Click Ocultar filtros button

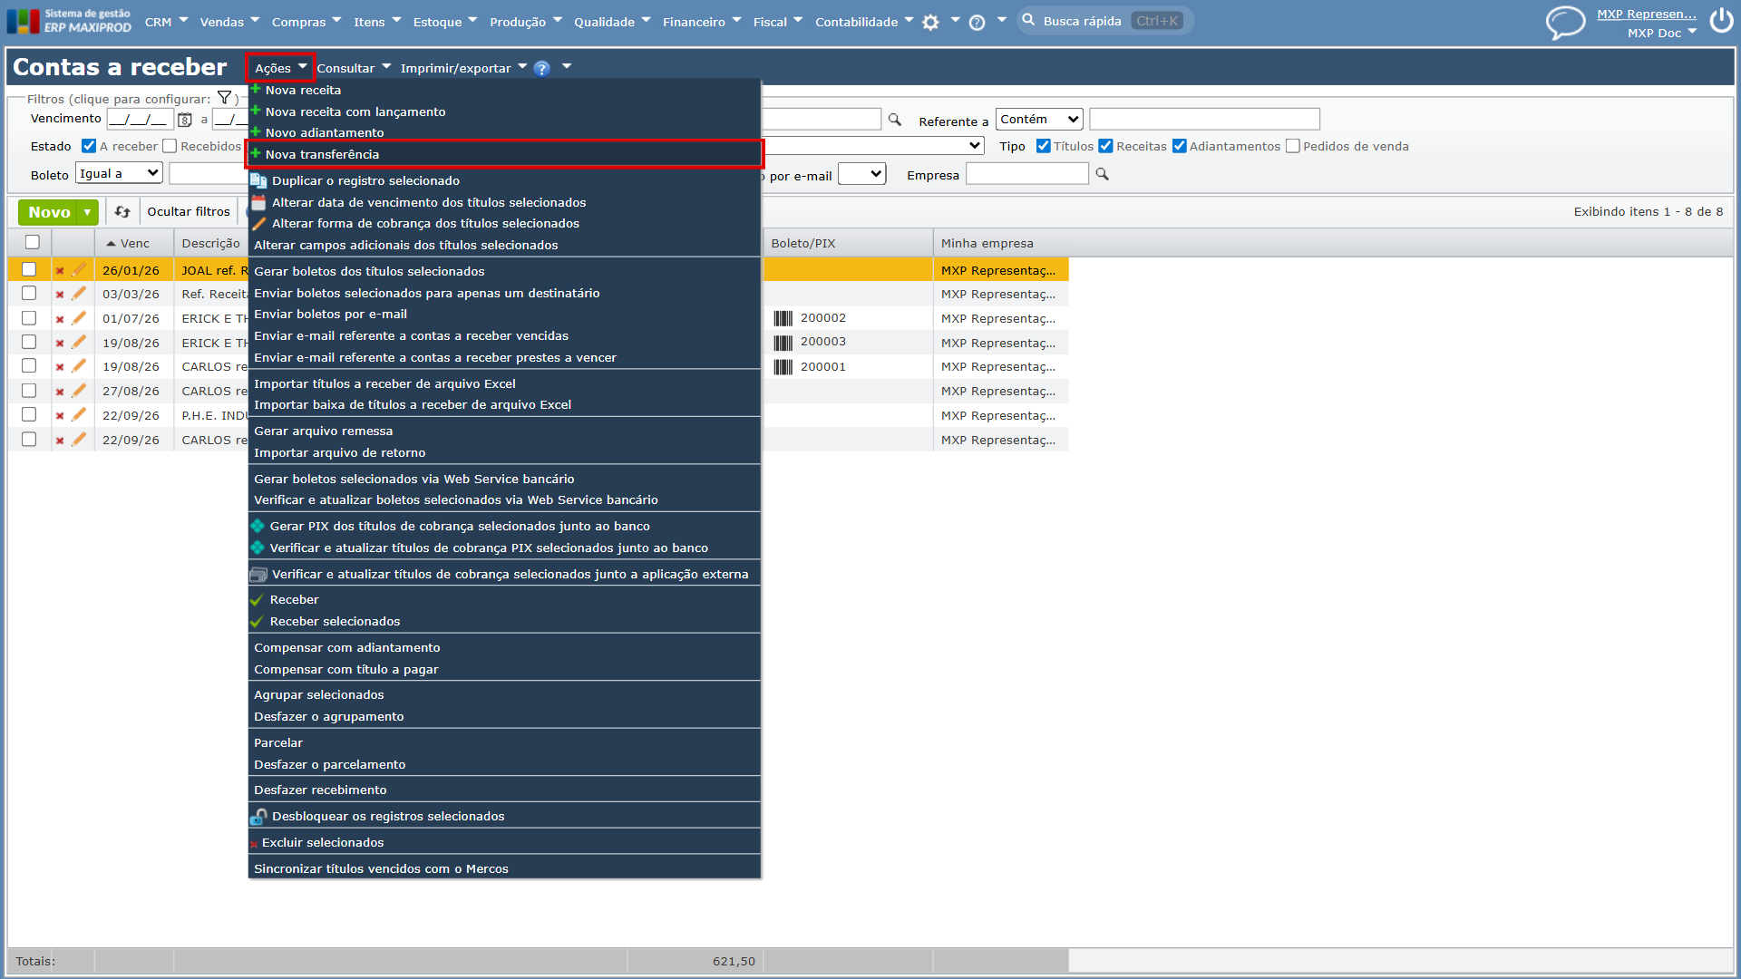(x=189, y=211)
